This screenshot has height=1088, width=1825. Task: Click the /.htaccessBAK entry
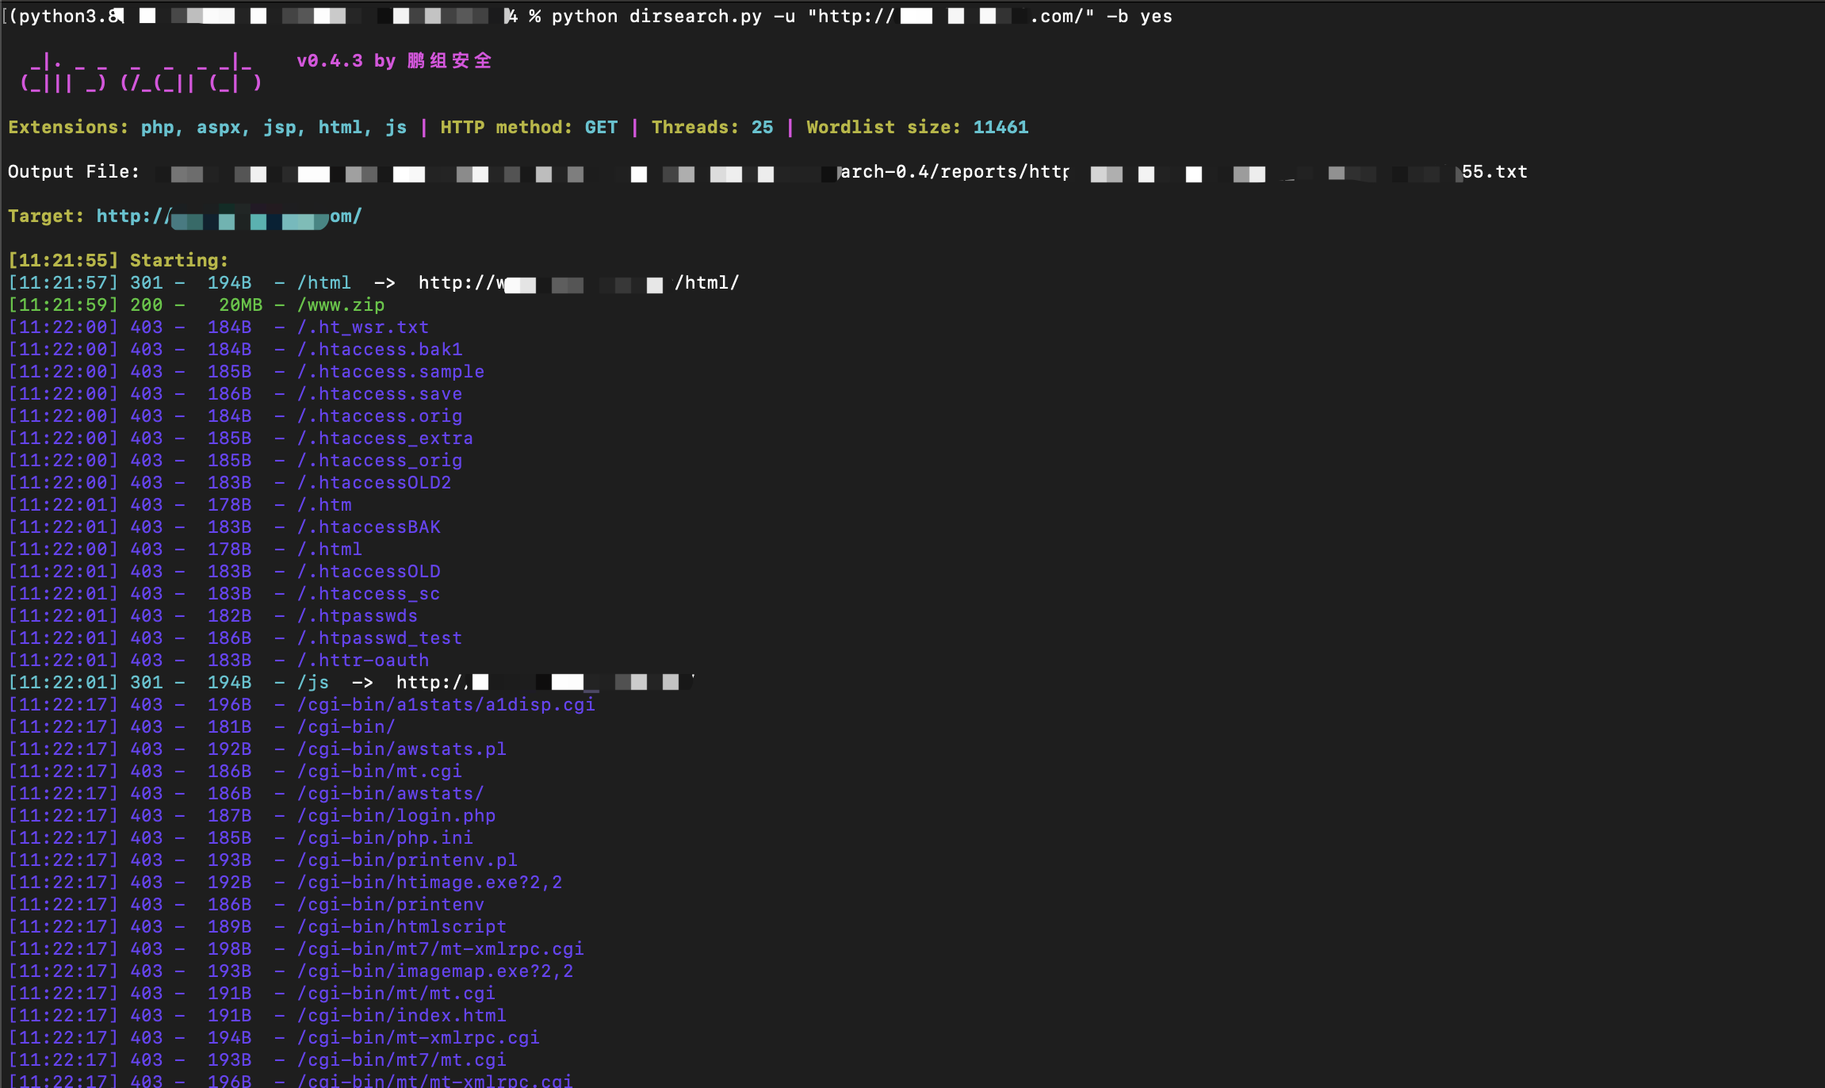tap(369, 527)
